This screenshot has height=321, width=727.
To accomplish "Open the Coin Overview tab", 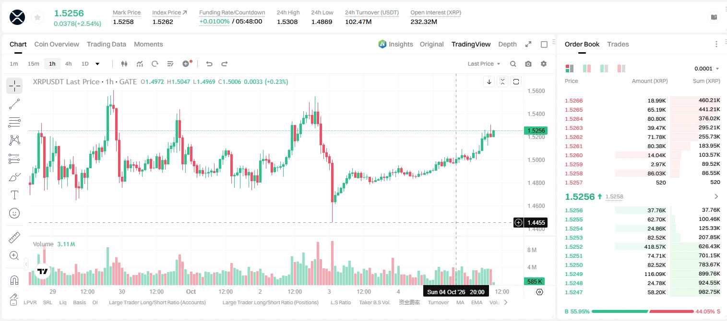I will 57,44.
